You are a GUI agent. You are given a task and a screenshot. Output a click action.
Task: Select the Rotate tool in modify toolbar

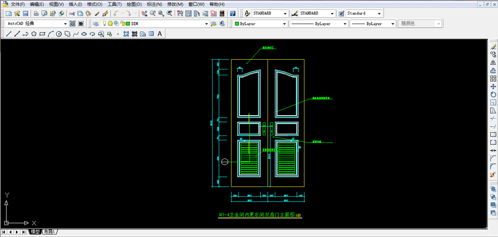(493, 94)
